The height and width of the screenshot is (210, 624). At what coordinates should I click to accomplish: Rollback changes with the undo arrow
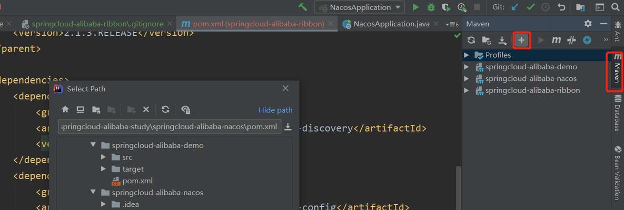pos(561,7)
